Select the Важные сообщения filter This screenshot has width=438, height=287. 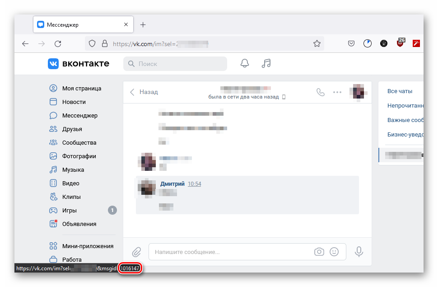[x=405, y=120]
